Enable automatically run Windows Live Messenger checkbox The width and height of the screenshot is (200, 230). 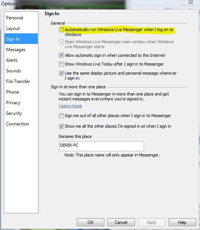61,30
